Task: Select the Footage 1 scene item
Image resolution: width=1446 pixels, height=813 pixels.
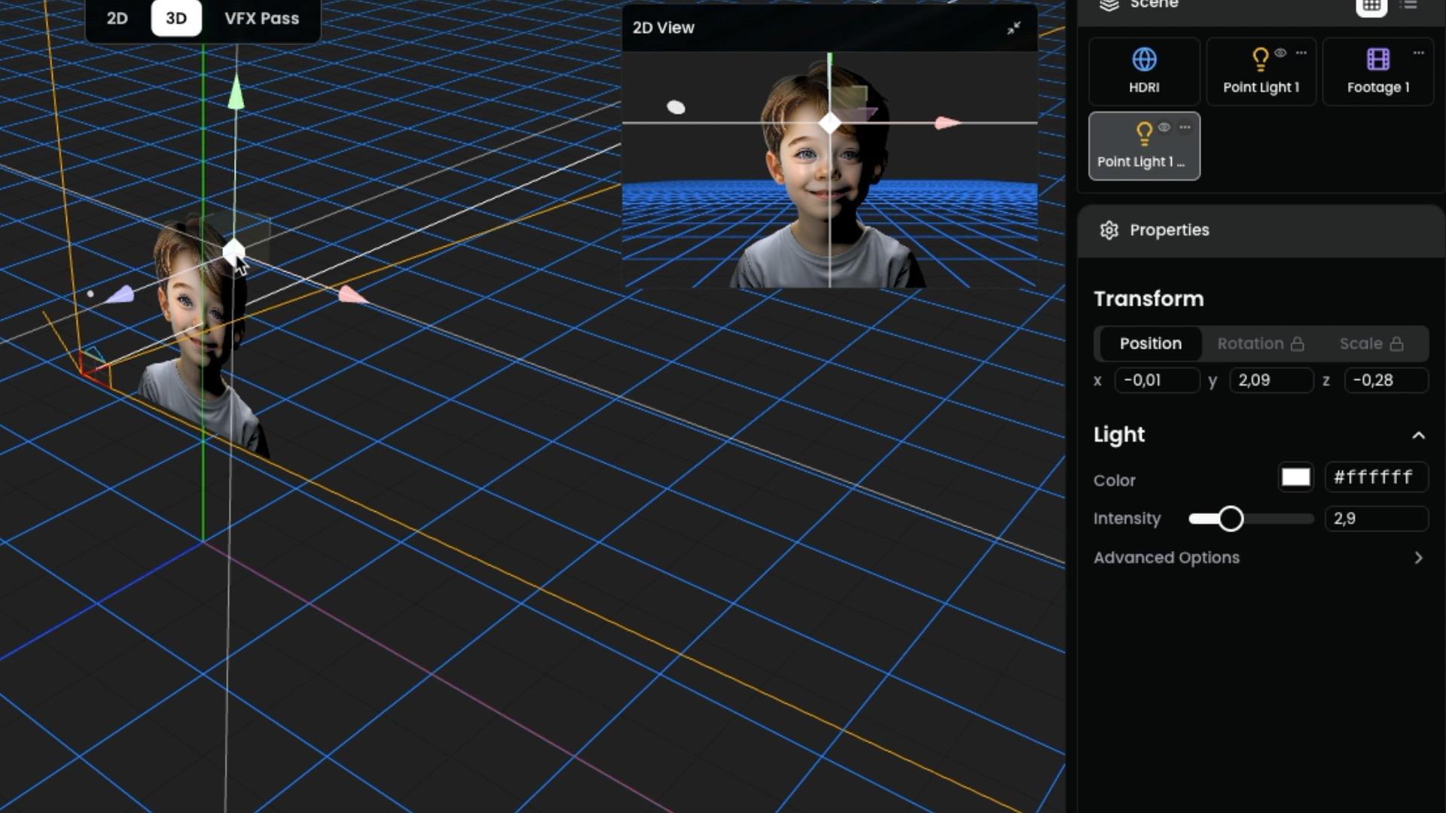Action: 1377,72
